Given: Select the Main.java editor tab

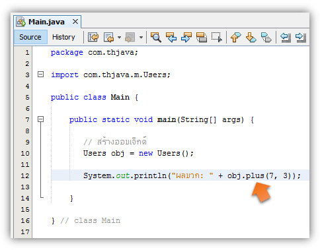Looking at the screenshot, I should 47,22.
